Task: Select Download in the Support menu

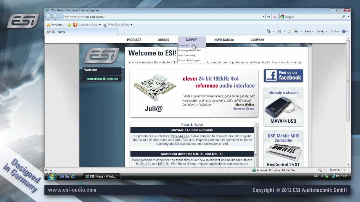Action: point(192,45)
